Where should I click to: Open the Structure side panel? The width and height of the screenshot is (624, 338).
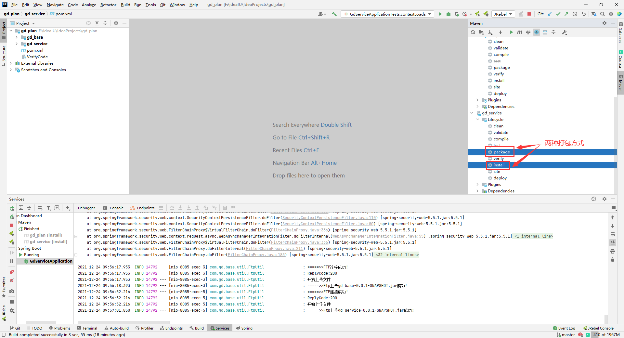tap(4, 56)
